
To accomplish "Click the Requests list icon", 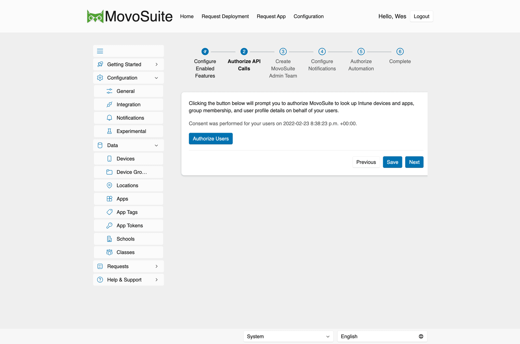I will click(x=100, y=266).
